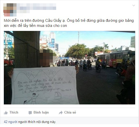Click the Chia sẻ share arrow icon

[61, 113]
